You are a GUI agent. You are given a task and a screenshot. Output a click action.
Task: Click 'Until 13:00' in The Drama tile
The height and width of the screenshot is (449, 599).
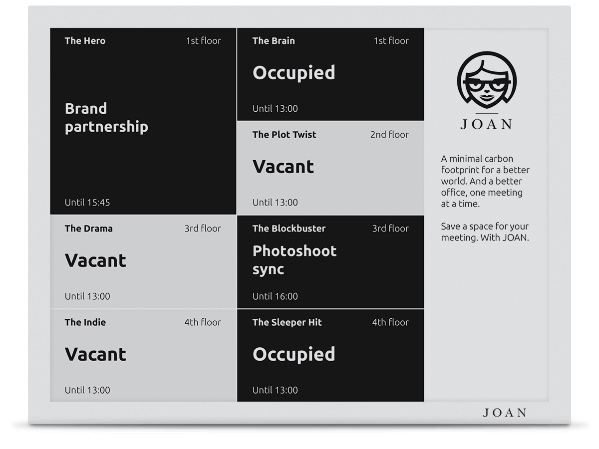[87, 296]
